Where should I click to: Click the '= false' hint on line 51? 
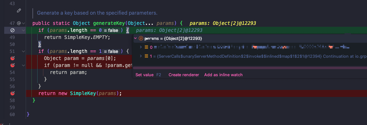coord(111,51)
